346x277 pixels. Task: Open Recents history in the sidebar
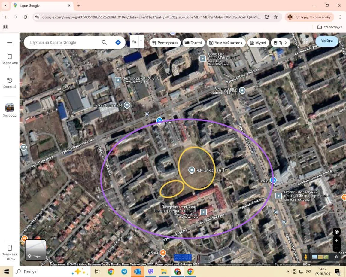pos(10,83)
